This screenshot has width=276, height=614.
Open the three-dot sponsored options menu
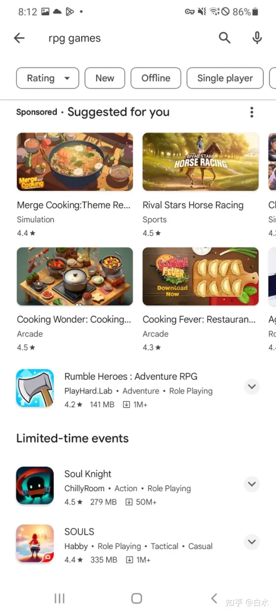click(x=252, y=112)
